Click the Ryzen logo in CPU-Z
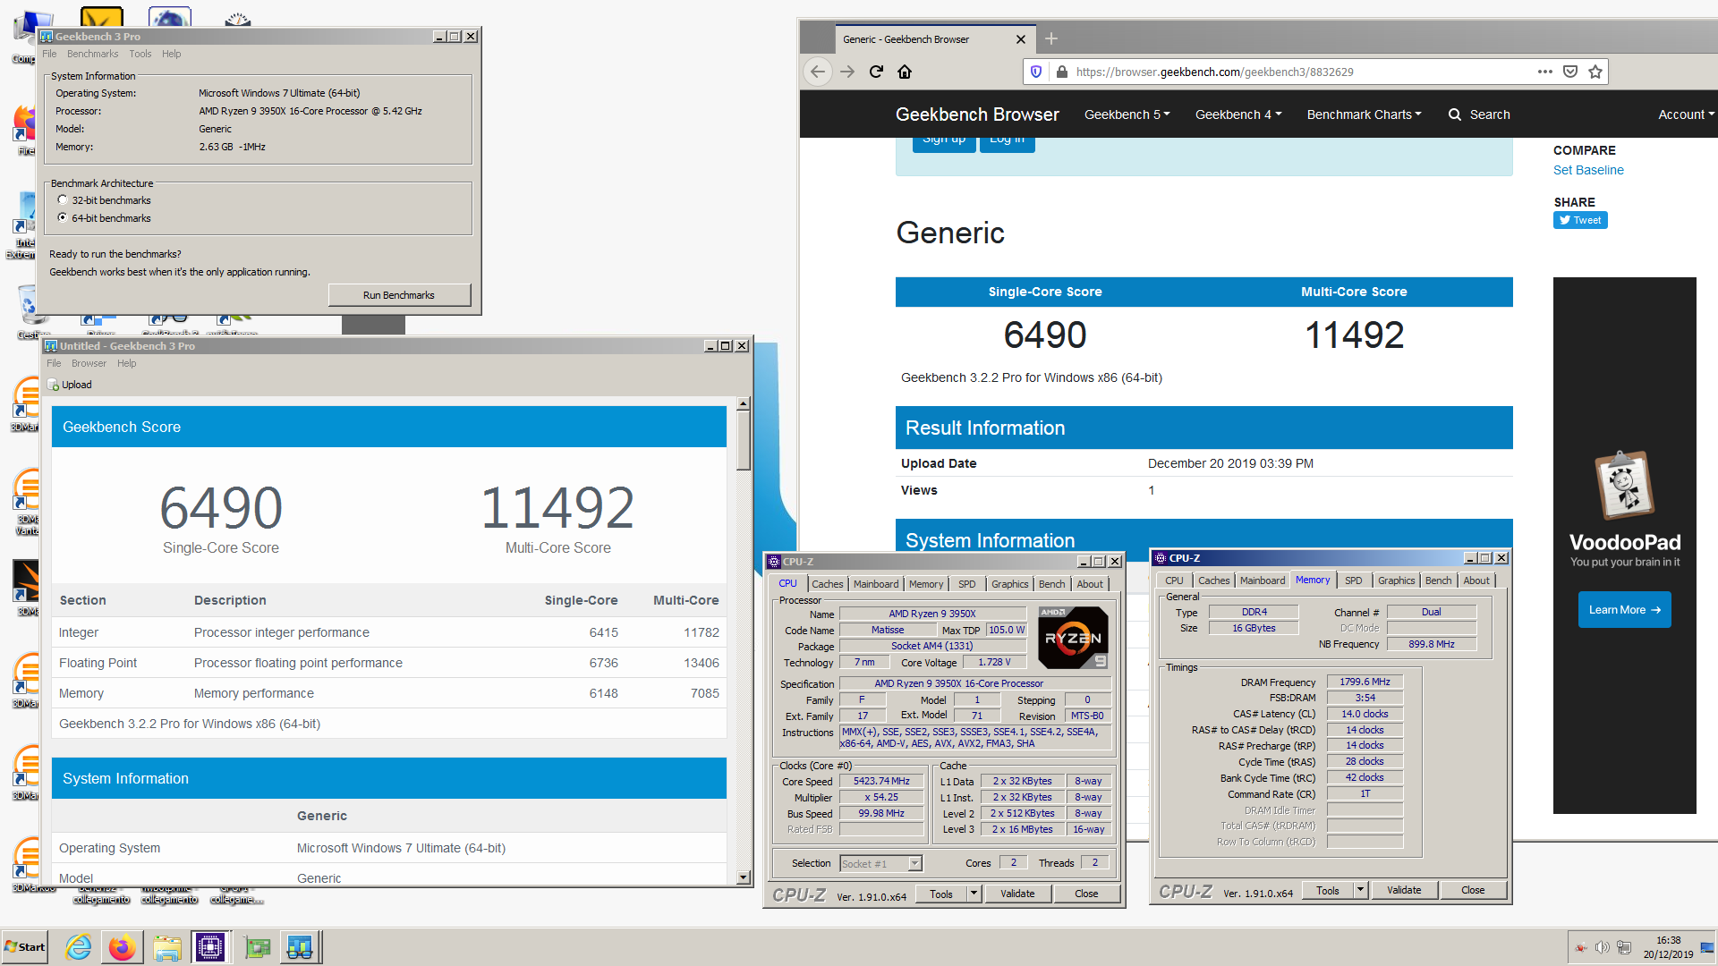1718x966 pixels. click(1073, 638)
